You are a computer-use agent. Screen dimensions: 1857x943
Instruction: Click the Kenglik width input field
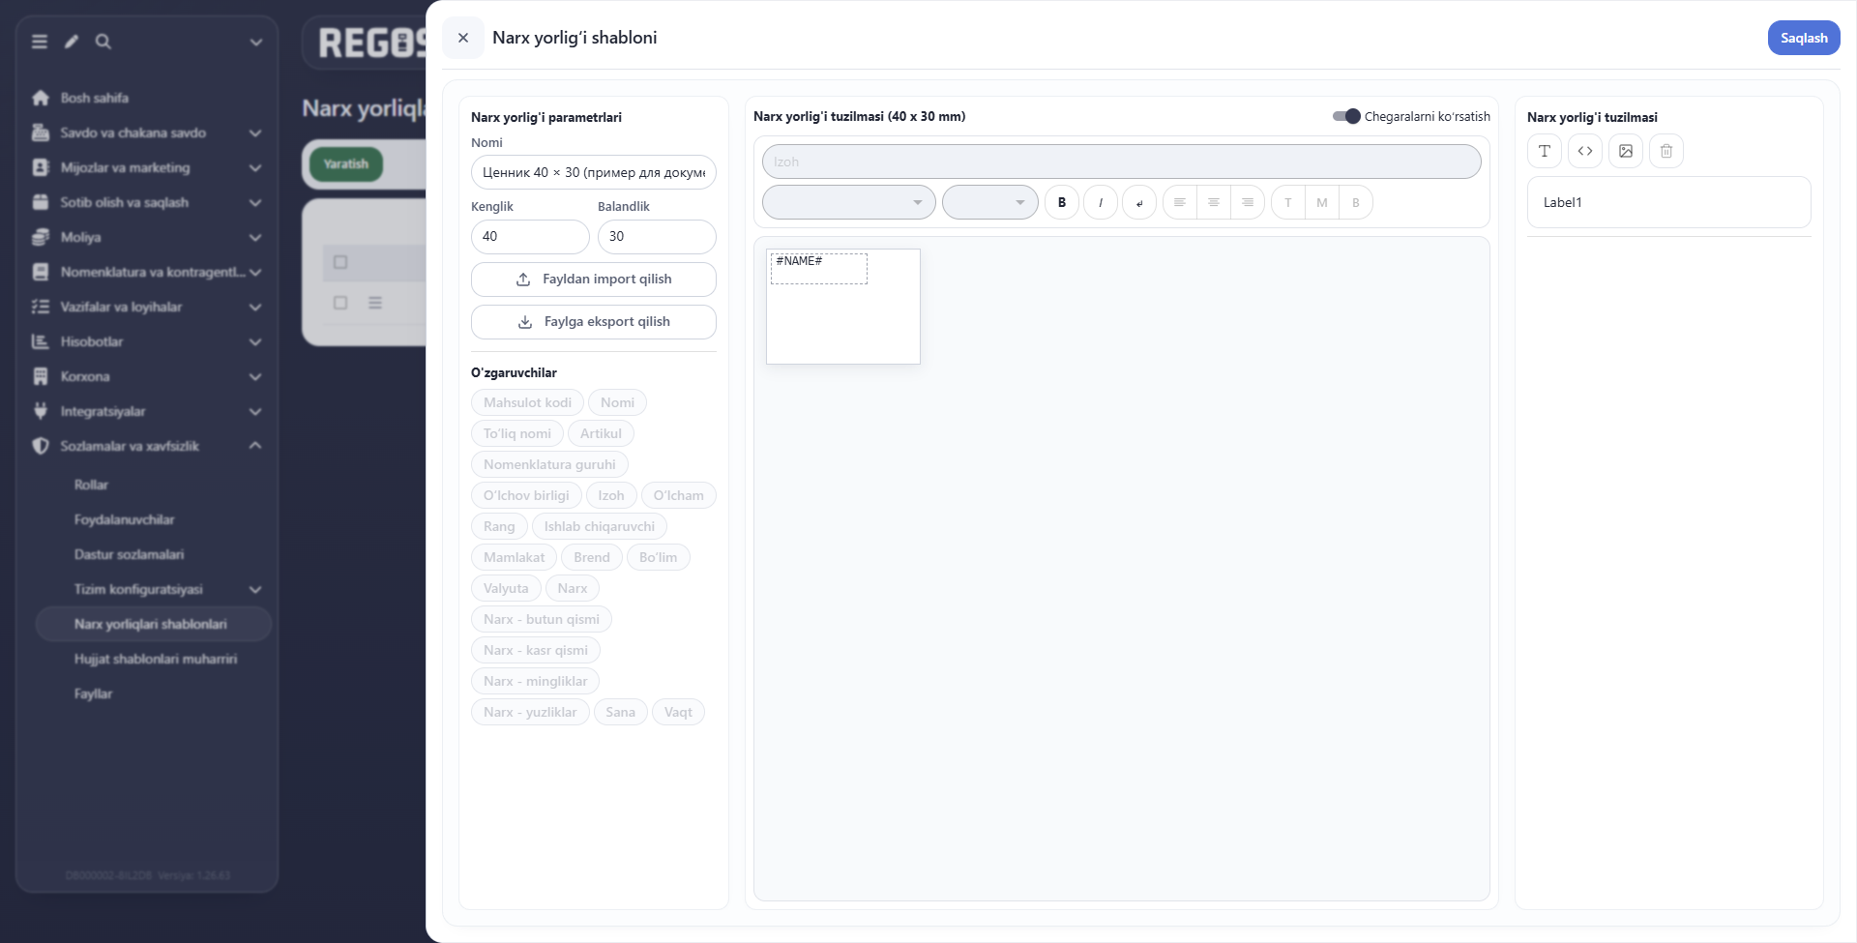click(x=530, y=237)
